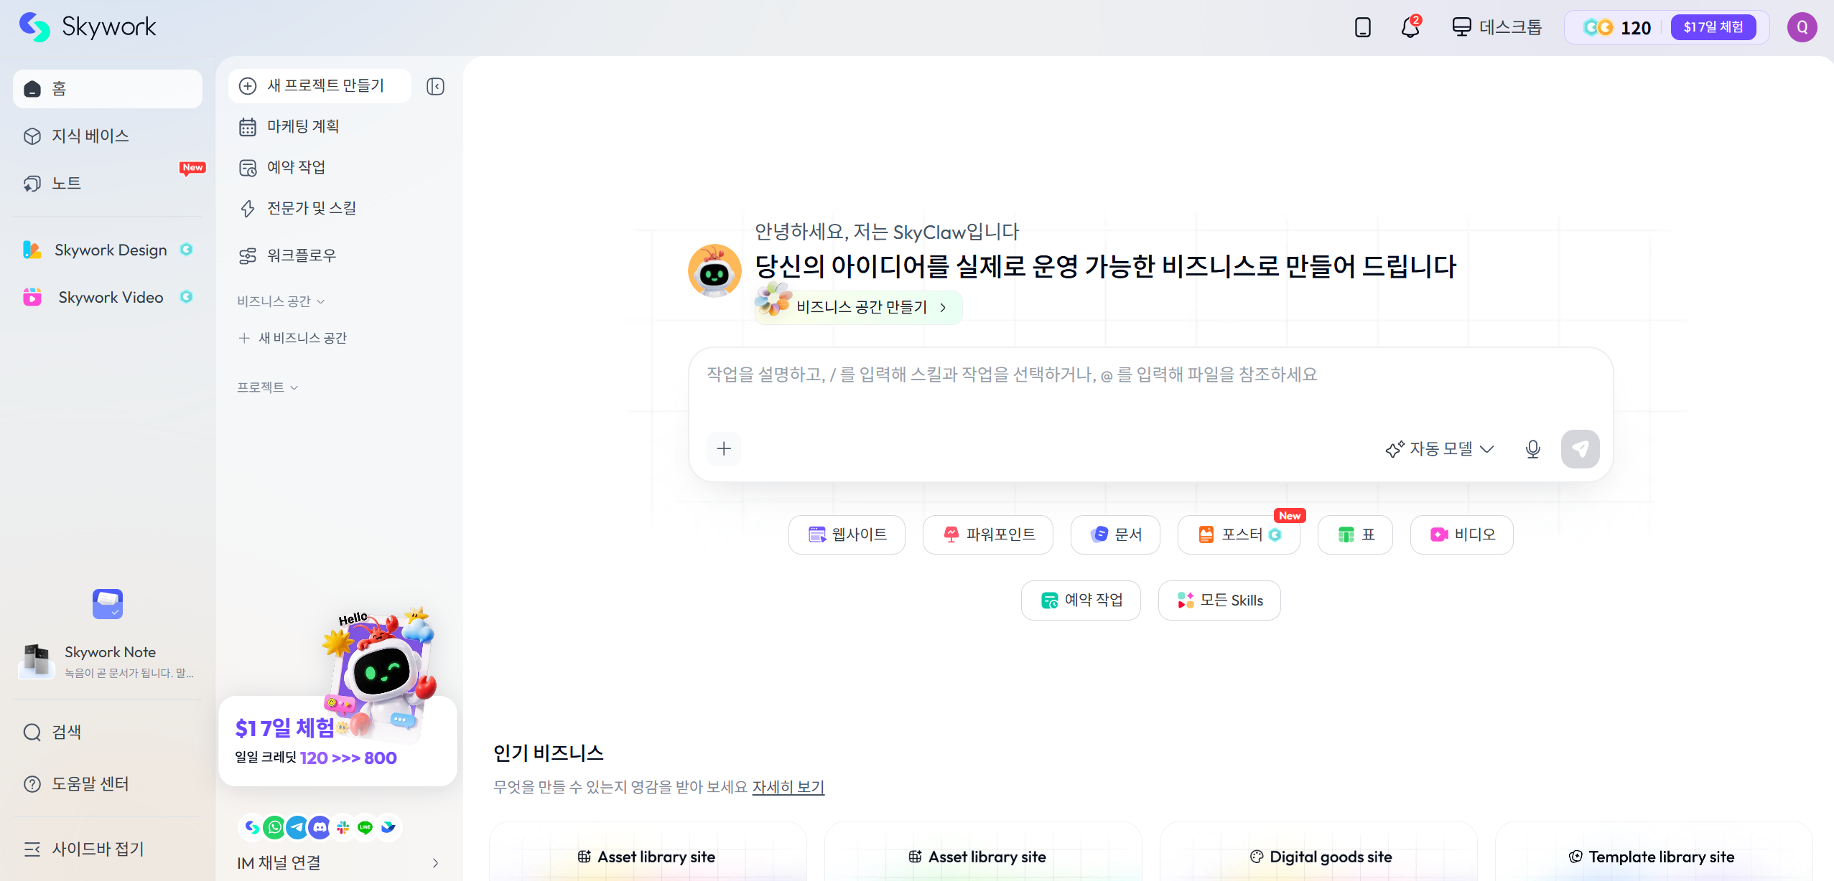Check the 120 credits balance

(x=1617, y=27)
